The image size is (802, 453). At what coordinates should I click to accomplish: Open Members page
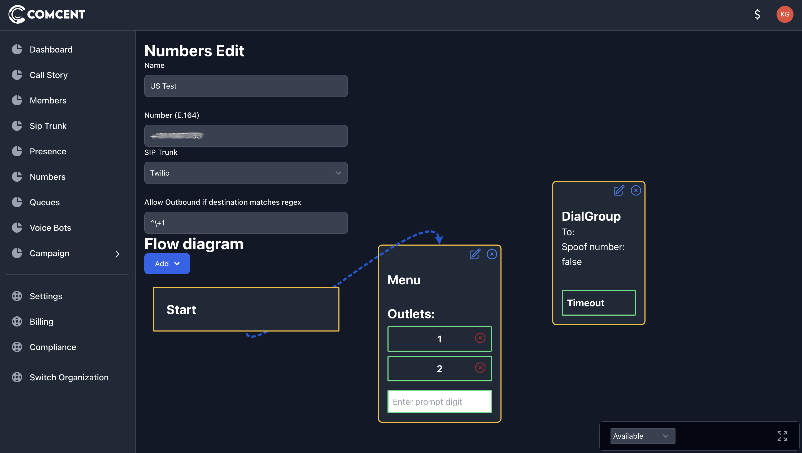pos(48,101)
